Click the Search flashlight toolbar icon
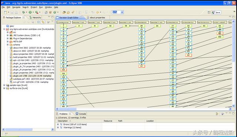 click(x=73, y=12)
